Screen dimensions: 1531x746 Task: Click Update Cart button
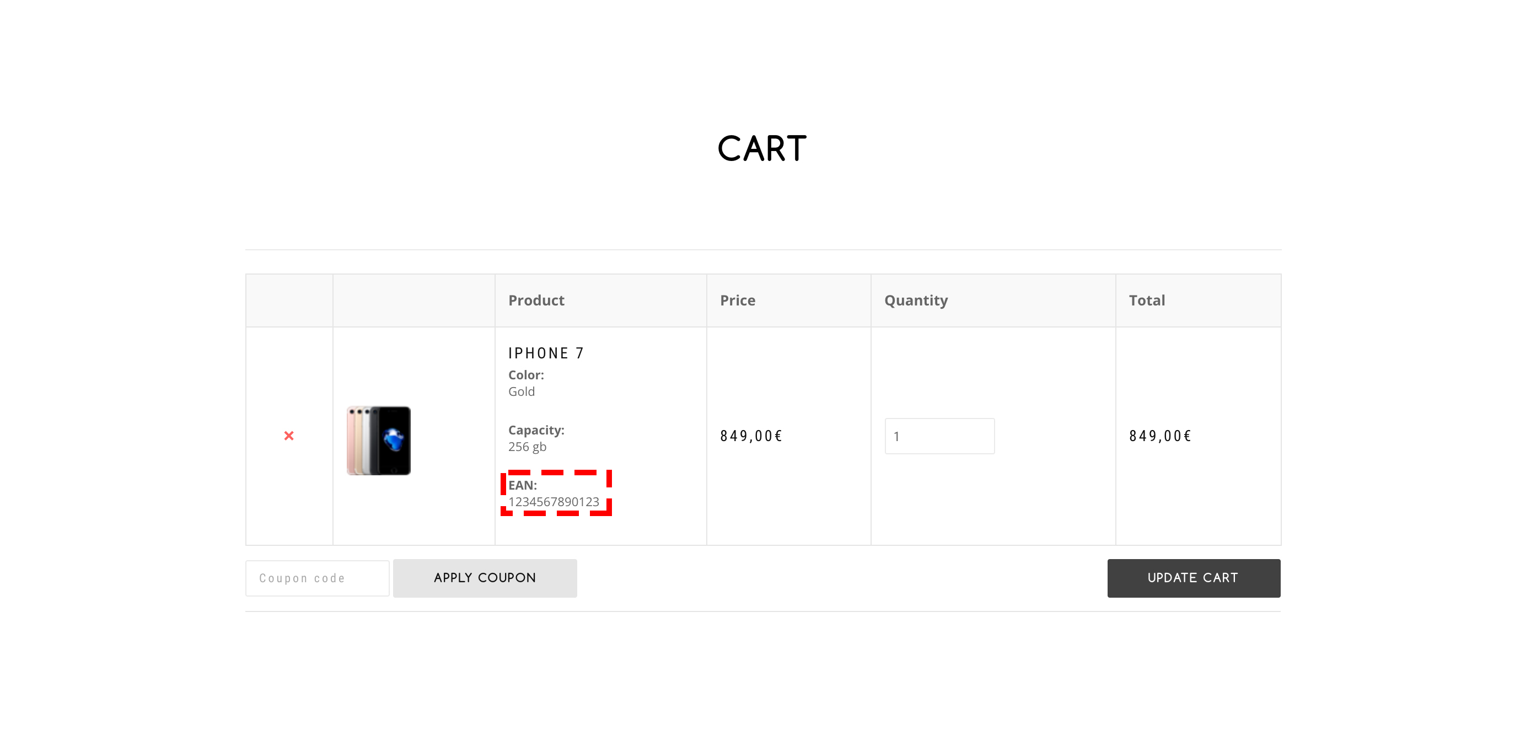pos(1194,577)
